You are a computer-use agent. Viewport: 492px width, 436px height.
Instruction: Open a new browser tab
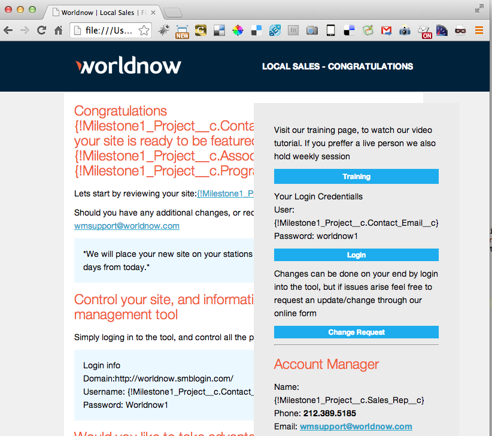(173, 13)
